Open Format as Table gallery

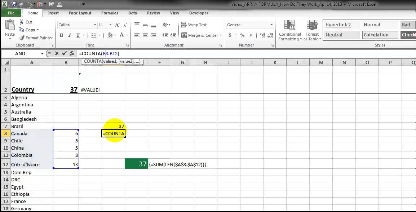pyautogui.click(x=312, y=30)
